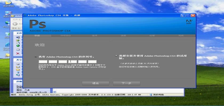The image size is (224, 106).
Task: Click the large Ps Photoshop logo
Action: 38,24
